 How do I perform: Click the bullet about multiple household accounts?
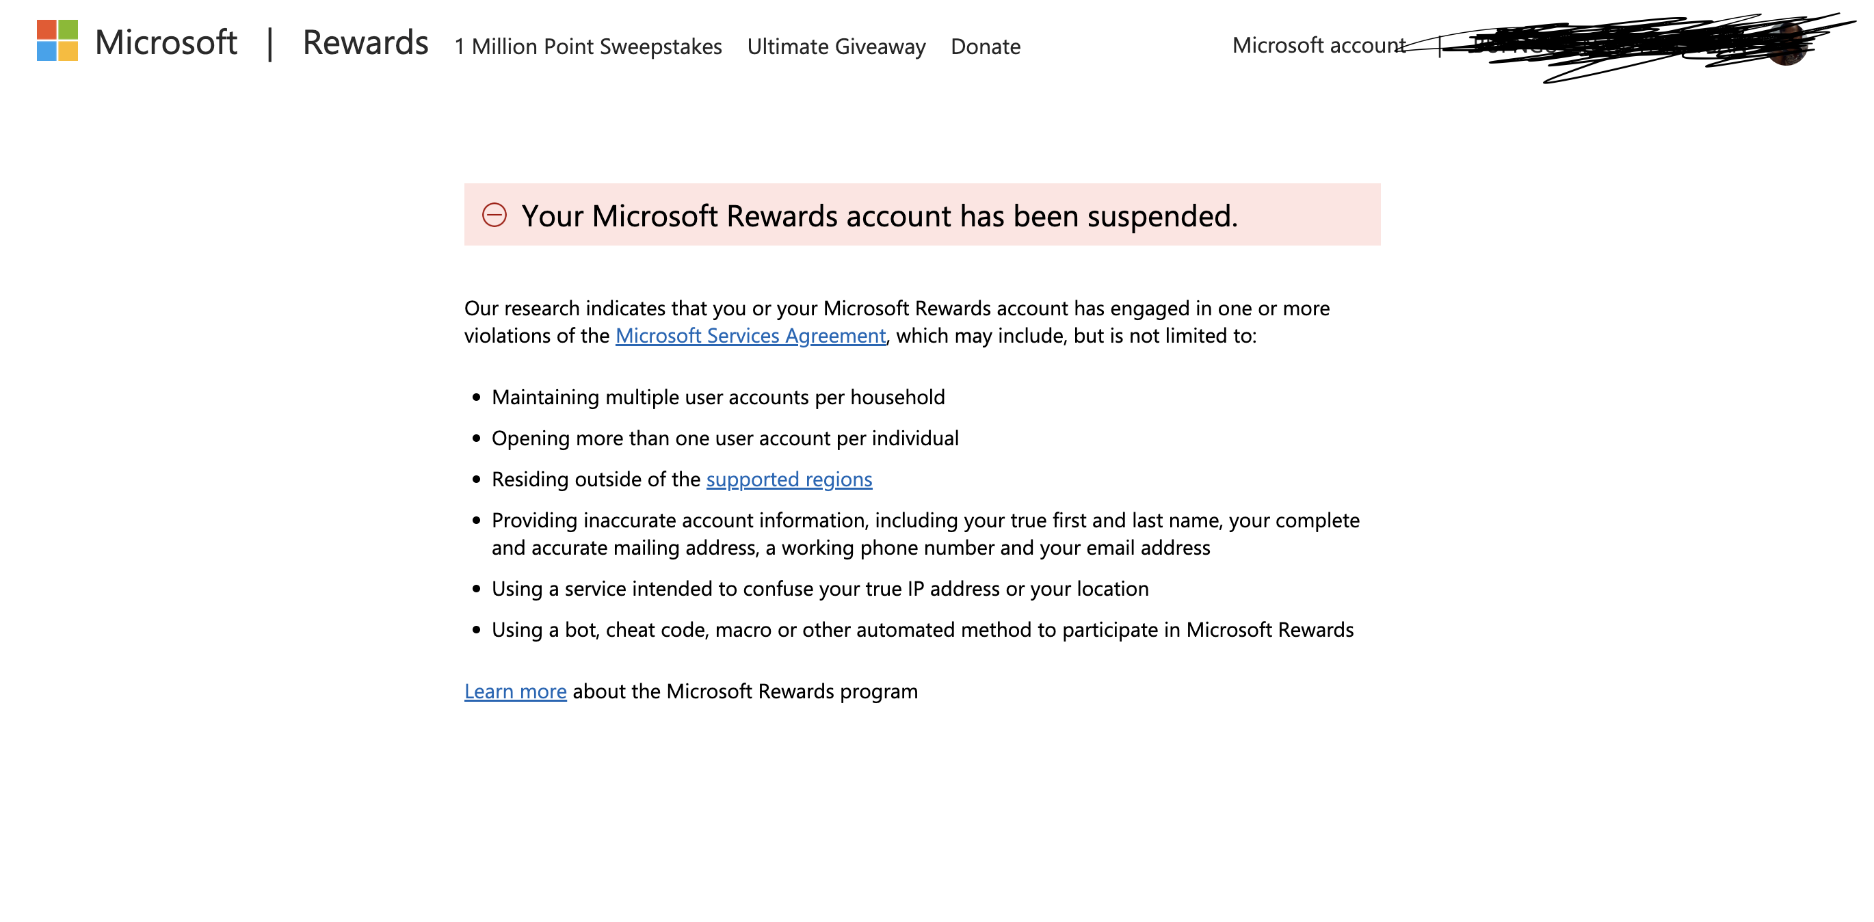pos(719,397)
